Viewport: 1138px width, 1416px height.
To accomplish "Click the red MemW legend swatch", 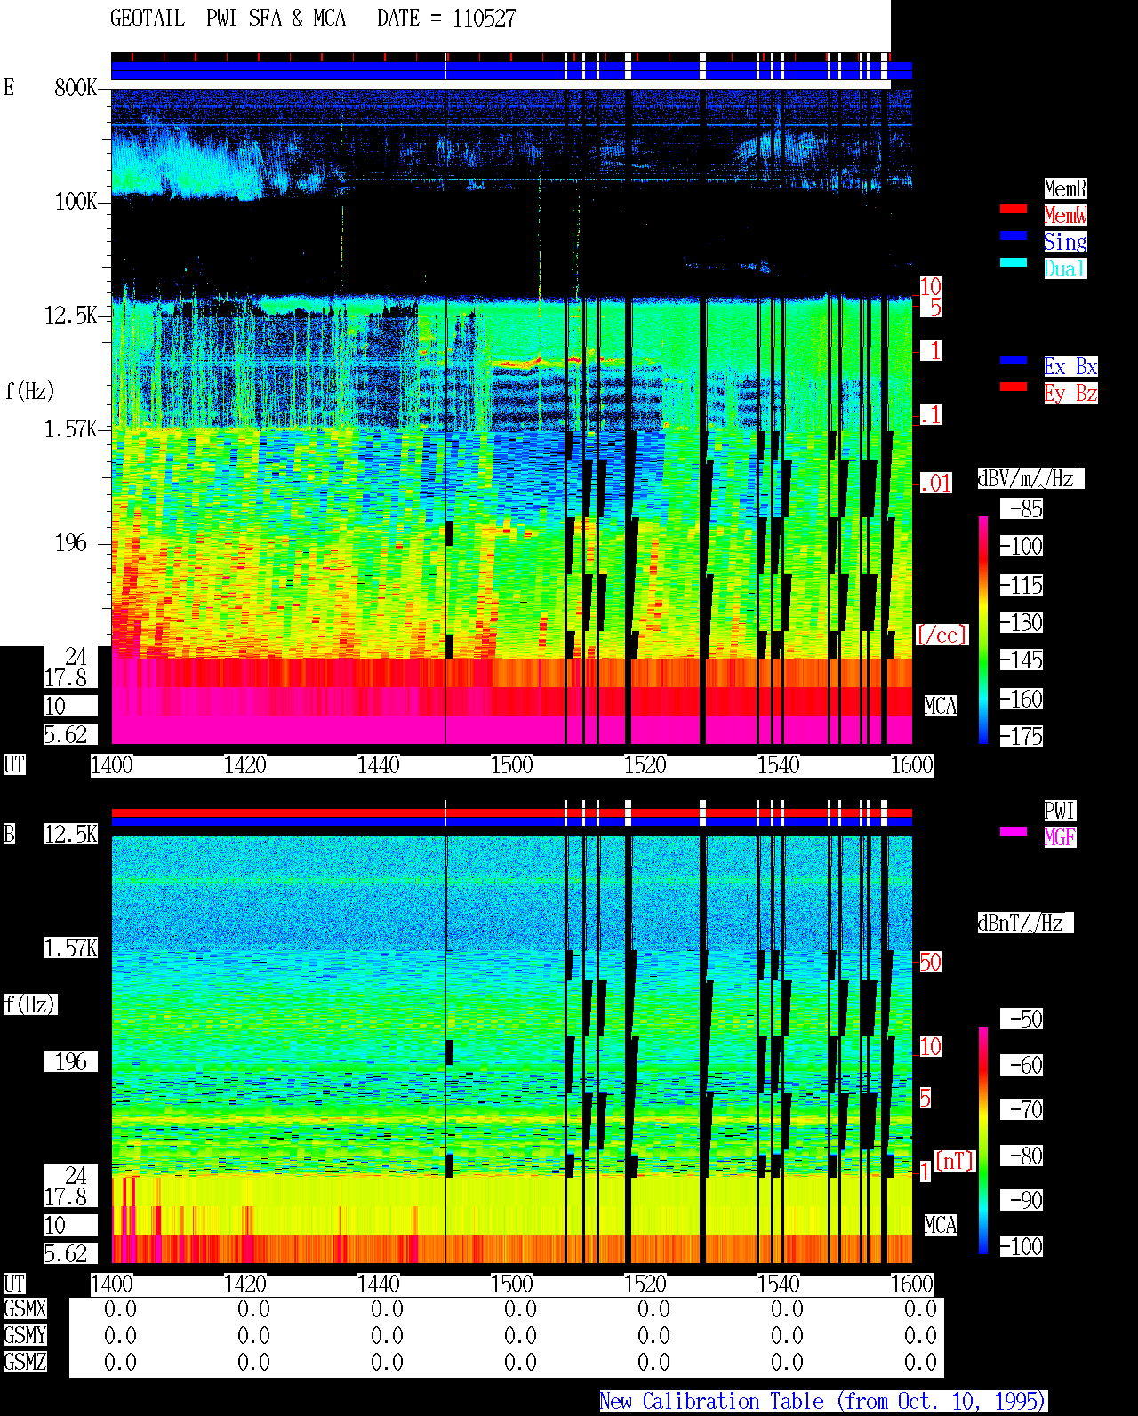I will click(x=1014, y=209).
